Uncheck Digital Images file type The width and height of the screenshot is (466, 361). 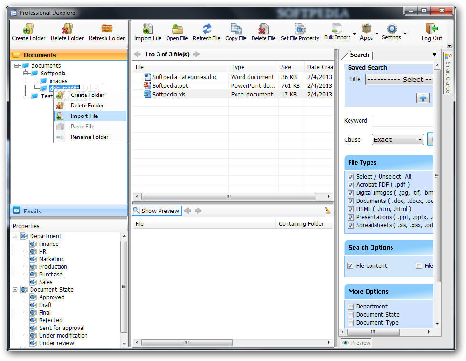click(350, 193)
